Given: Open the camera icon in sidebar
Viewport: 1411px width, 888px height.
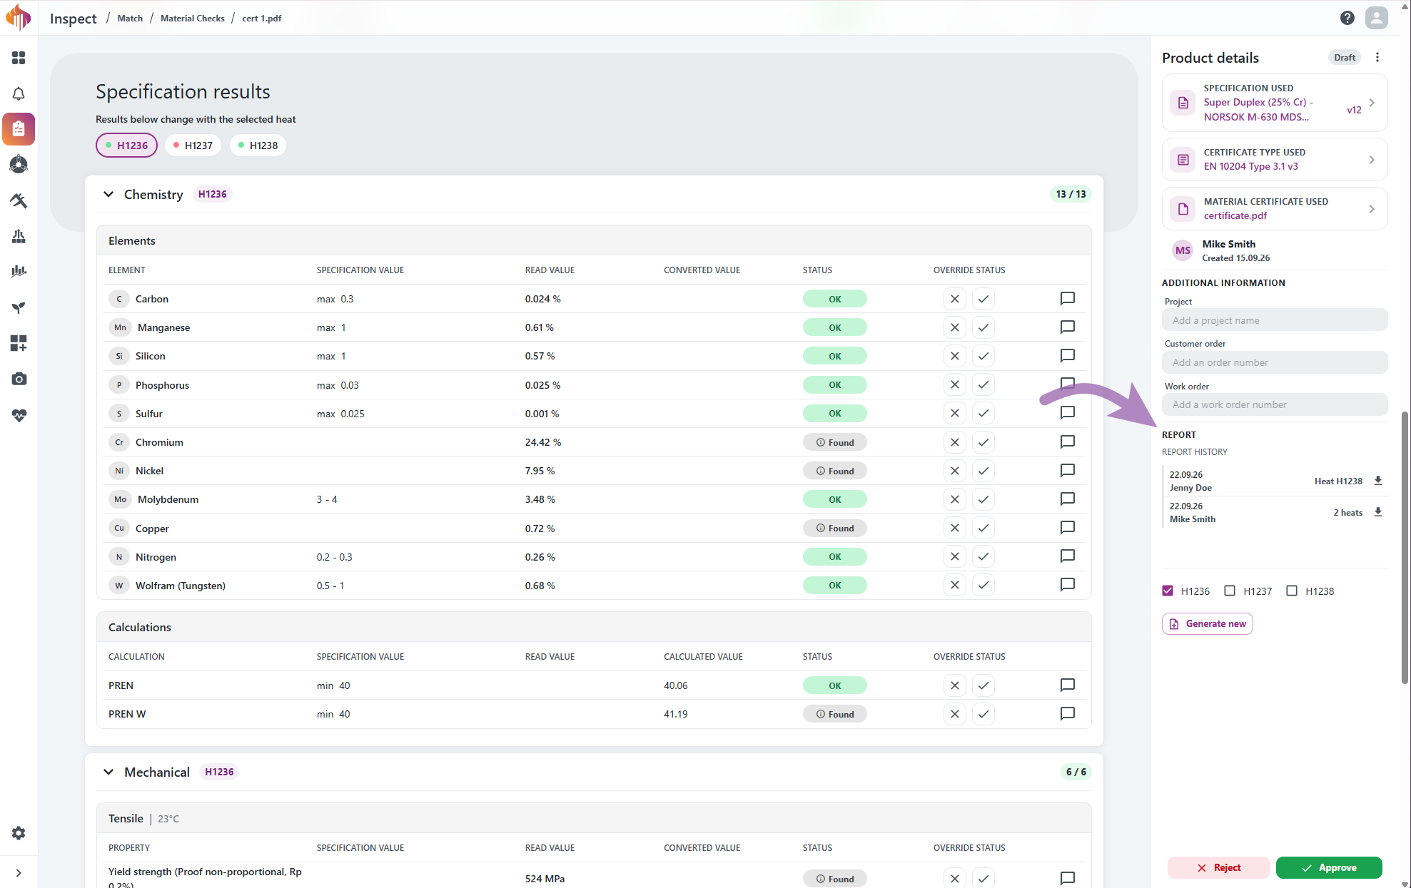Looking at the screenshot, I should (19, 379).
